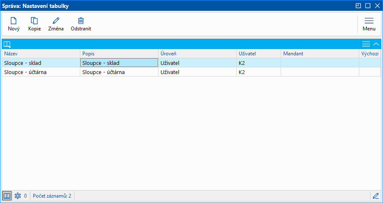Image resolution: width=383 pixels, height=203 pixels.
Task: Click the Kopie toolbar button
Action: tap(35, 24)
